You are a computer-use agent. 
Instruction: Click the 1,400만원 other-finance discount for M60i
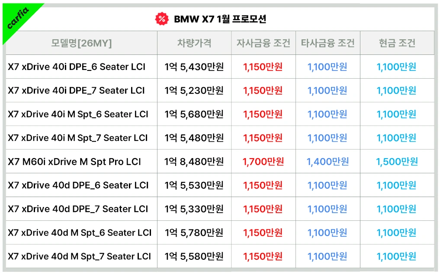(328, 162)
